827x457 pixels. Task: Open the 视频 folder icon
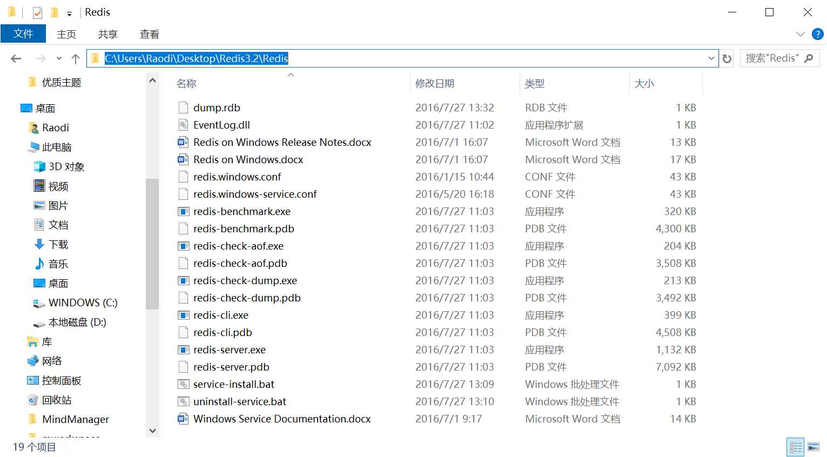pyautogui.click(x=39, y=186)
